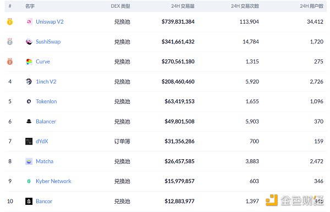
Task: Sort by the 24H 交易次数 column header
Action: (245, 6)
